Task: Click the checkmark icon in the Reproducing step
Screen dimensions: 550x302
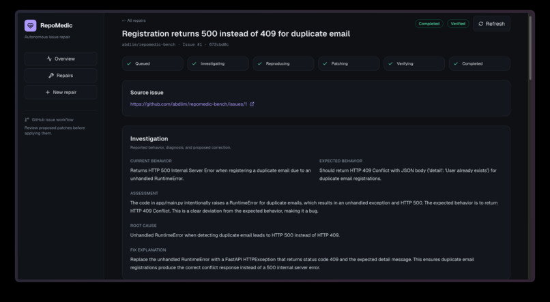Action: [x=259, y=64]
